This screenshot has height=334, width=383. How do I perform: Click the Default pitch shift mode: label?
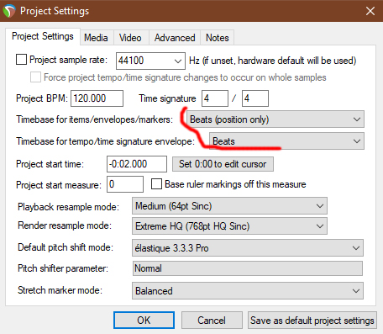[x=66, y=247]
